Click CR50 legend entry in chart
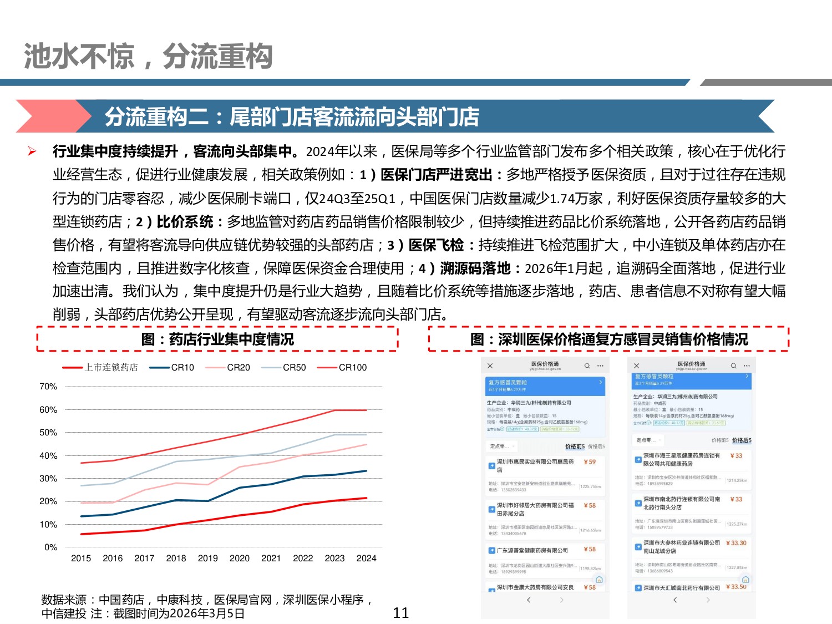The width and height of the screenshot is (832, 624). (283, 367)
